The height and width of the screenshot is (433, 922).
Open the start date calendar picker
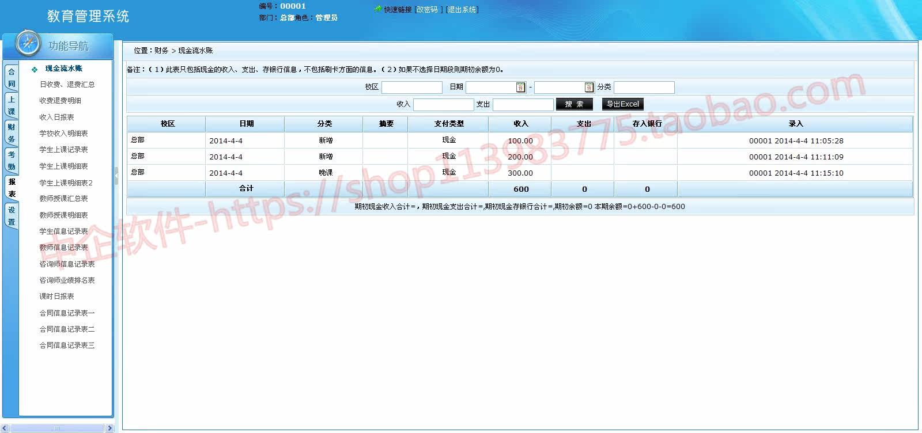coord(520,88)
